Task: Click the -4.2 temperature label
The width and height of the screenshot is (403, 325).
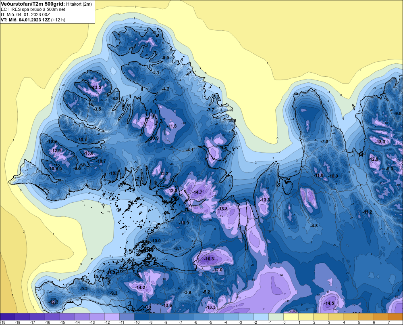Action: pyautogui.click(x=166, y=88)
